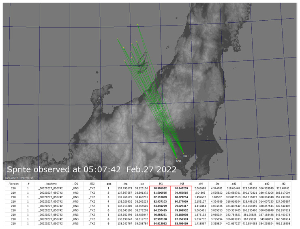The height and width of the screenshot is (229, 300).
Task: Click ld2 value 325.48761
Action: tap(283, 188)
